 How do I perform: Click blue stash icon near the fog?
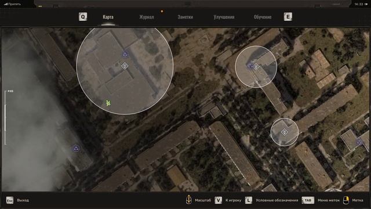pos(76,149)
